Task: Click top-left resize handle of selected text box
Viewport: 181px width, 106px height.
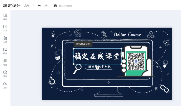Action: [74, 49]
